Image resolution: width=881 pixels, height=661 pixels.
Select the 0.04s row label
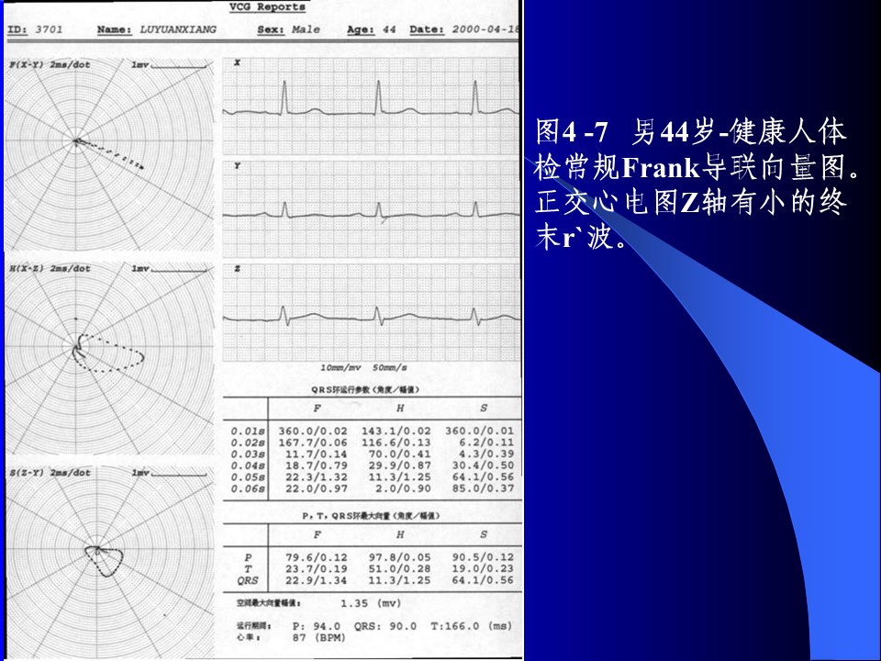248,465
